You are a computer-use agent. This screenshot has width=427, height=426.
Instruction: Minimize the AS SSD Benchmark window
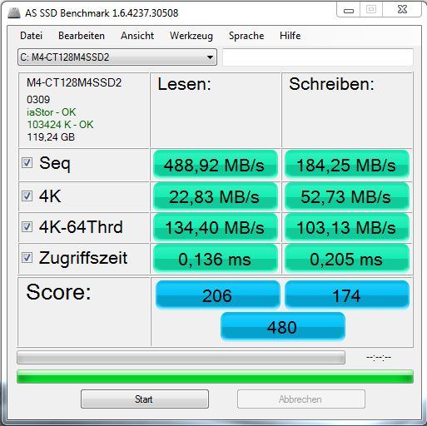[349, 10]
